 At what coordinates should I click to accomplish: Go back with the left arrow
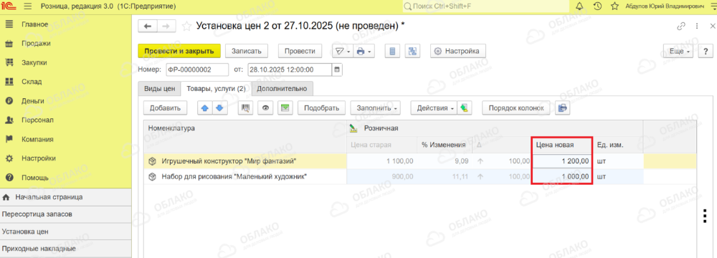coord(147,27)
